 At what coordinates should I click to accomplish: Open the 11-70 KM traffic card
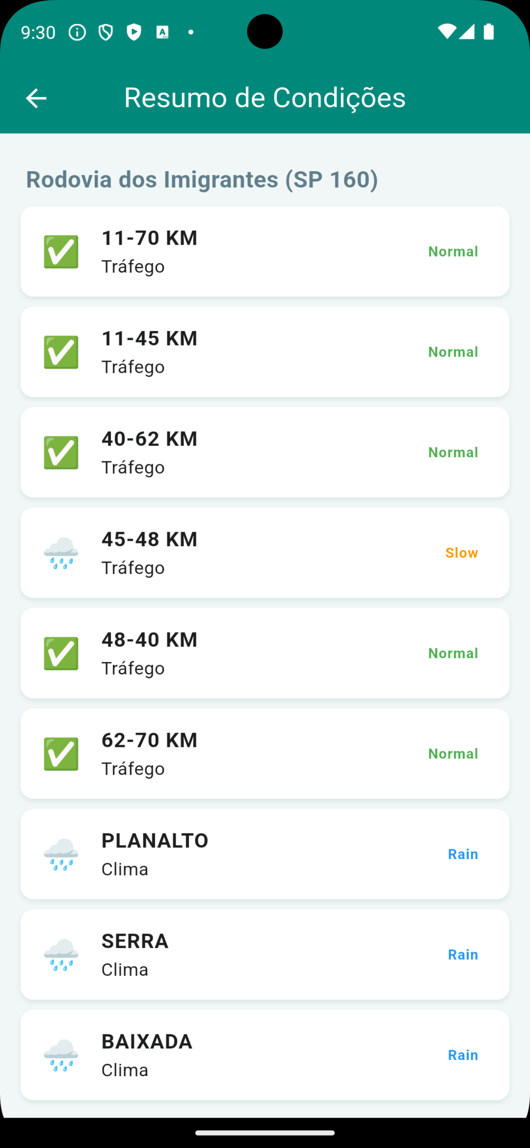click(265, 252)
